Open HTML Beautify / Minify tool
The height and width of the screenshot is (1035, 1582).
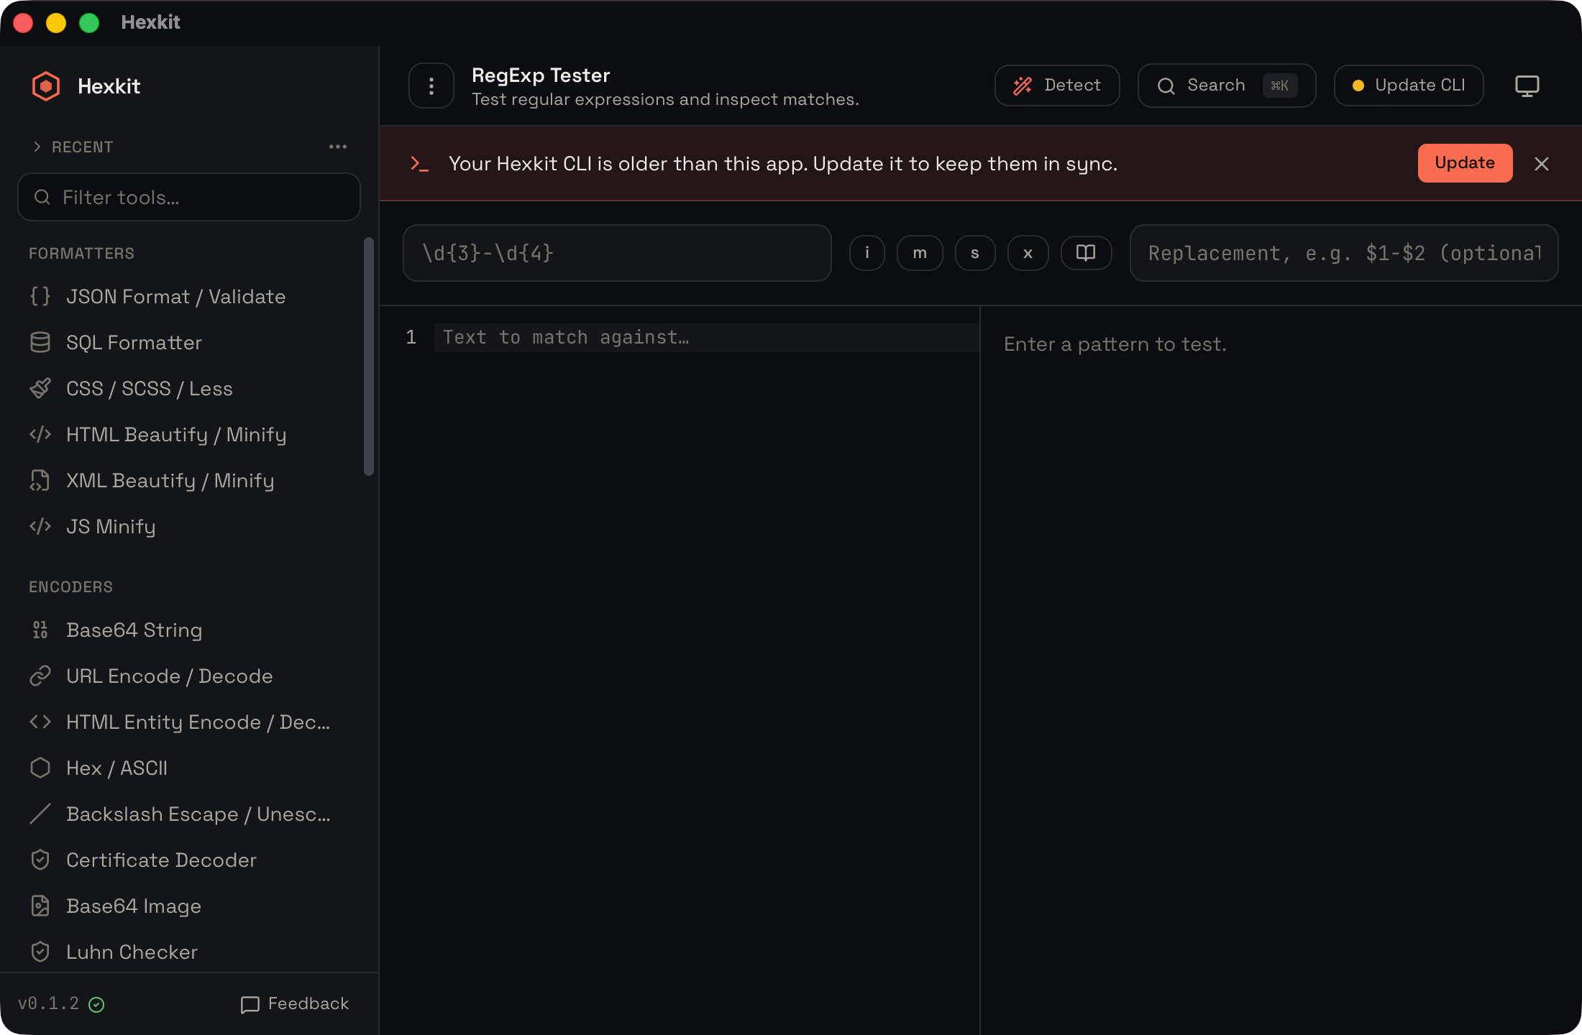pyautogui.click(x=189, y=435)
